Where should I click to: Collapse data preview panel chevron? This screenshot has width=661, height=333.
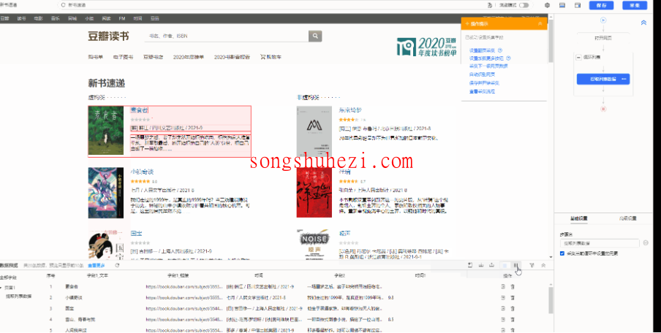click(x=543, y=265)
